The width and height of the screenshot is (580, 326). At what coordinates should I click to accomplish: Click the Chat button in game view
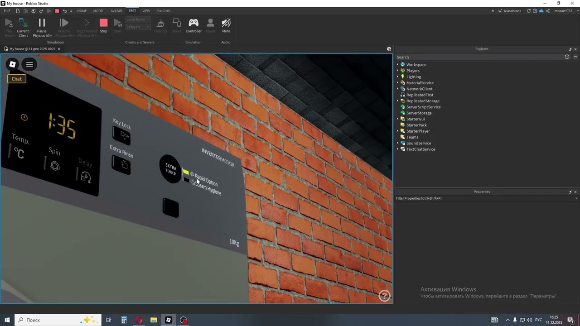pyautogui.click(x=17, y=79)
